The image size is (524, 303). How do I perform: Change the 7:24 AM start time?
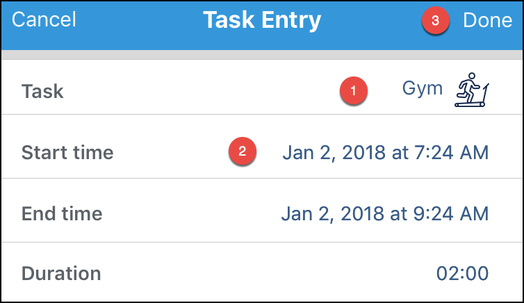click(x=452, y=152)
